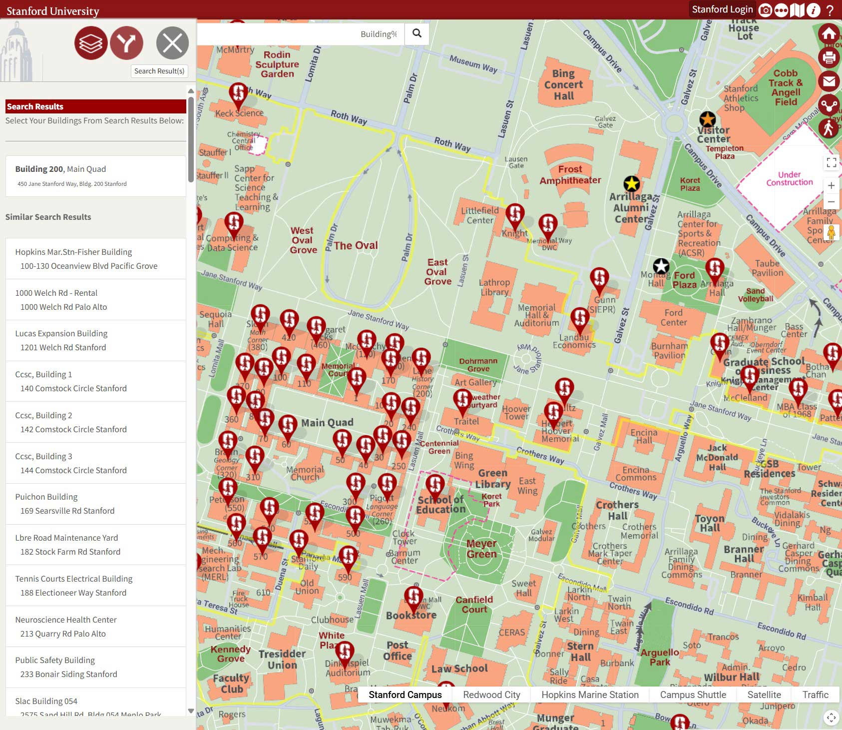Viewport: 842px width, 730px height.
Task: Click the Stanford Login button
Action: pos(722,9)
